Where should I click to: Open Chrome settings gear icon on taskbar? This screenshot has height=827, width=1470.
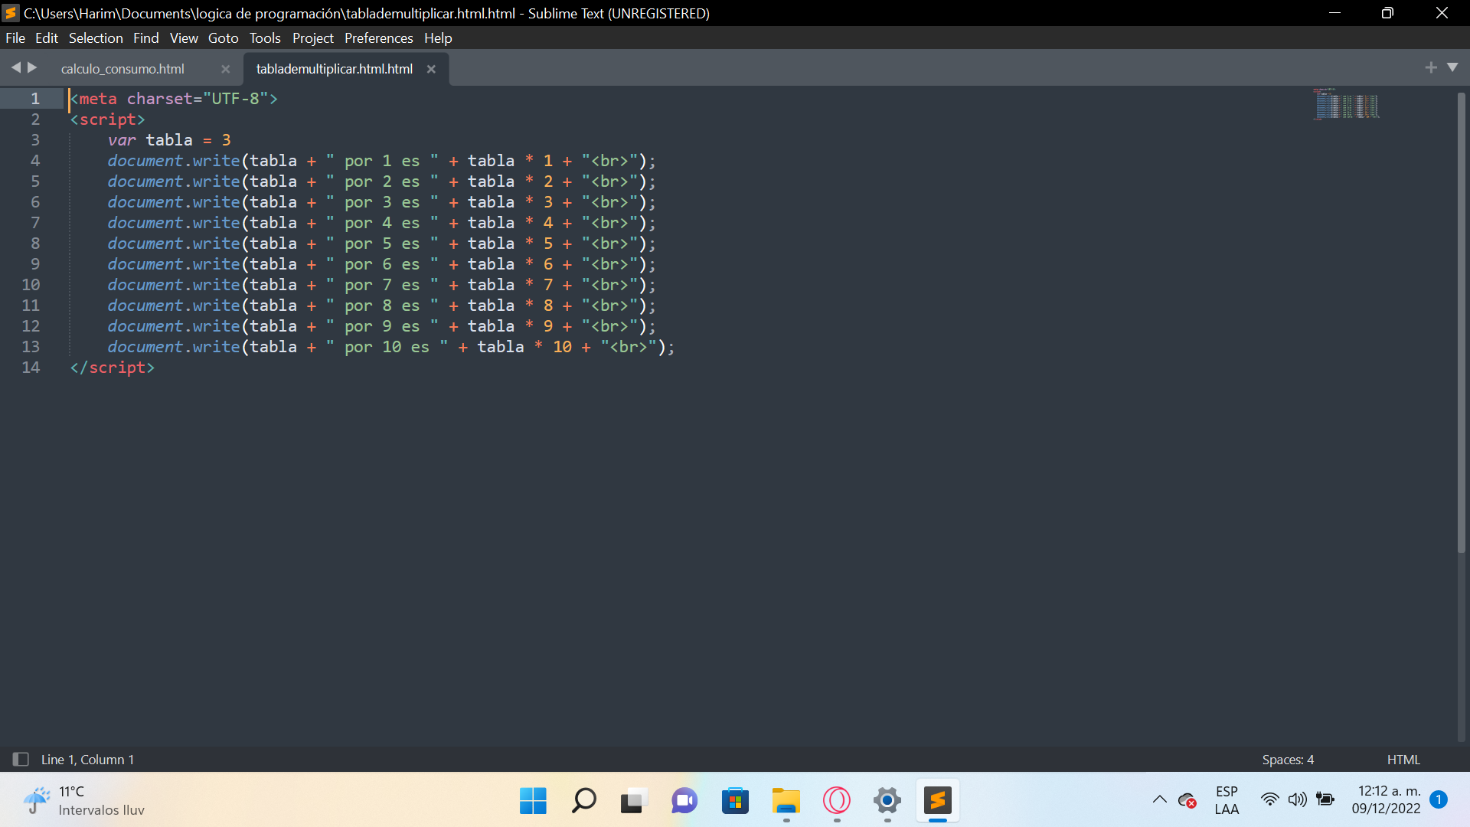(x=887, y=801)
